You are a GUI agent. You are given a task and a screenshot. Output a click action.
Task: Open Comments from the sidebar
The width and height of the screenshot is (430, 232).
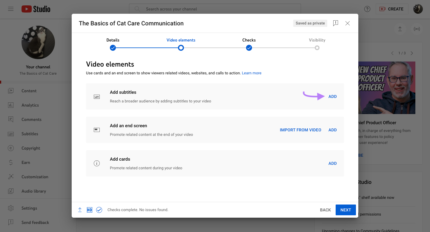(31, 119)
